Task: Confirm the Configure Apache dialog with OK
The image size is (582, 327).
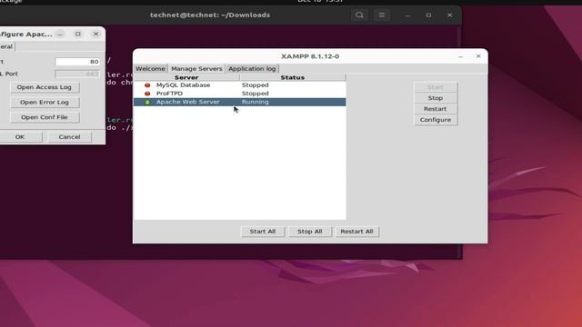Action: tap(20, 137)
